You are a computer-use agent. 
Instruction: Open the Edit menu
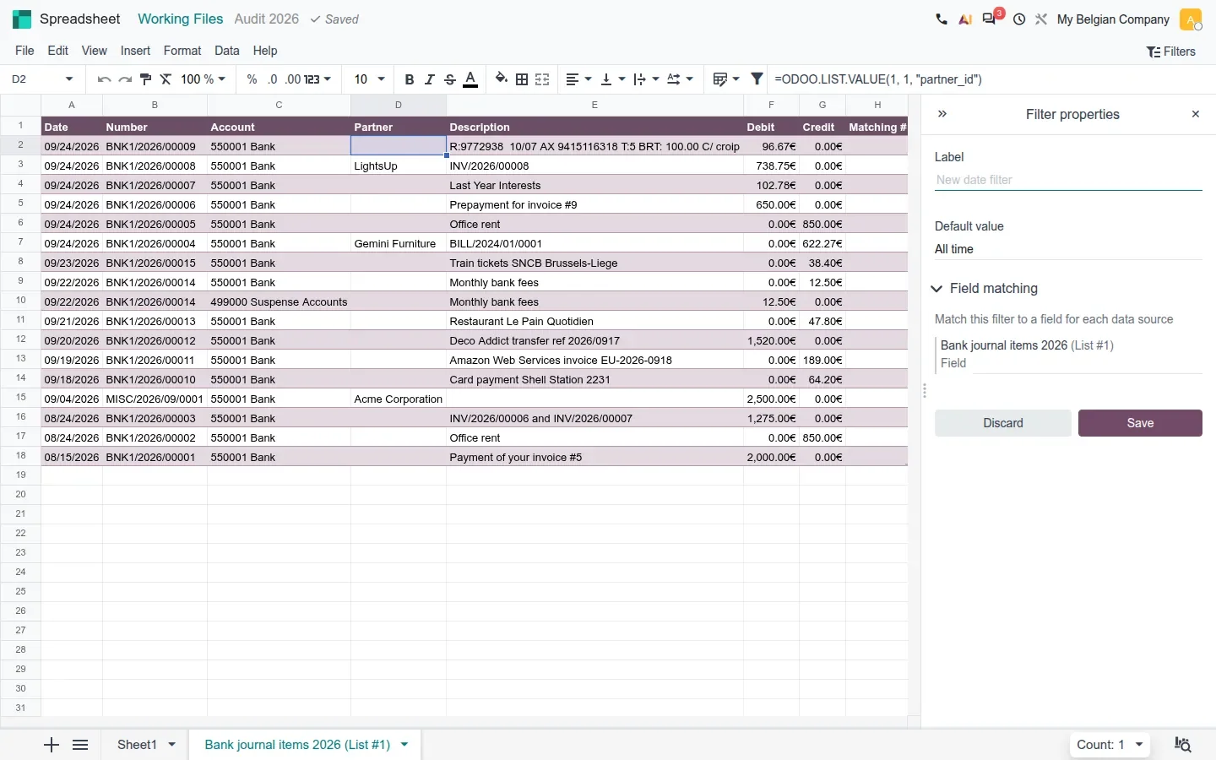tap(58, 51)
